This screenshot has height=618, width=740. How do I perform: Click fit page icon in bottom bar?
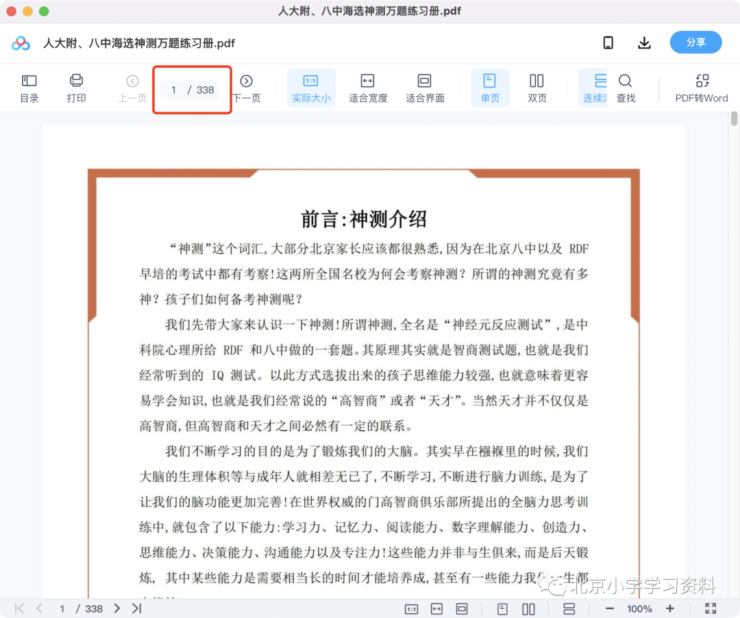point(462,609)
